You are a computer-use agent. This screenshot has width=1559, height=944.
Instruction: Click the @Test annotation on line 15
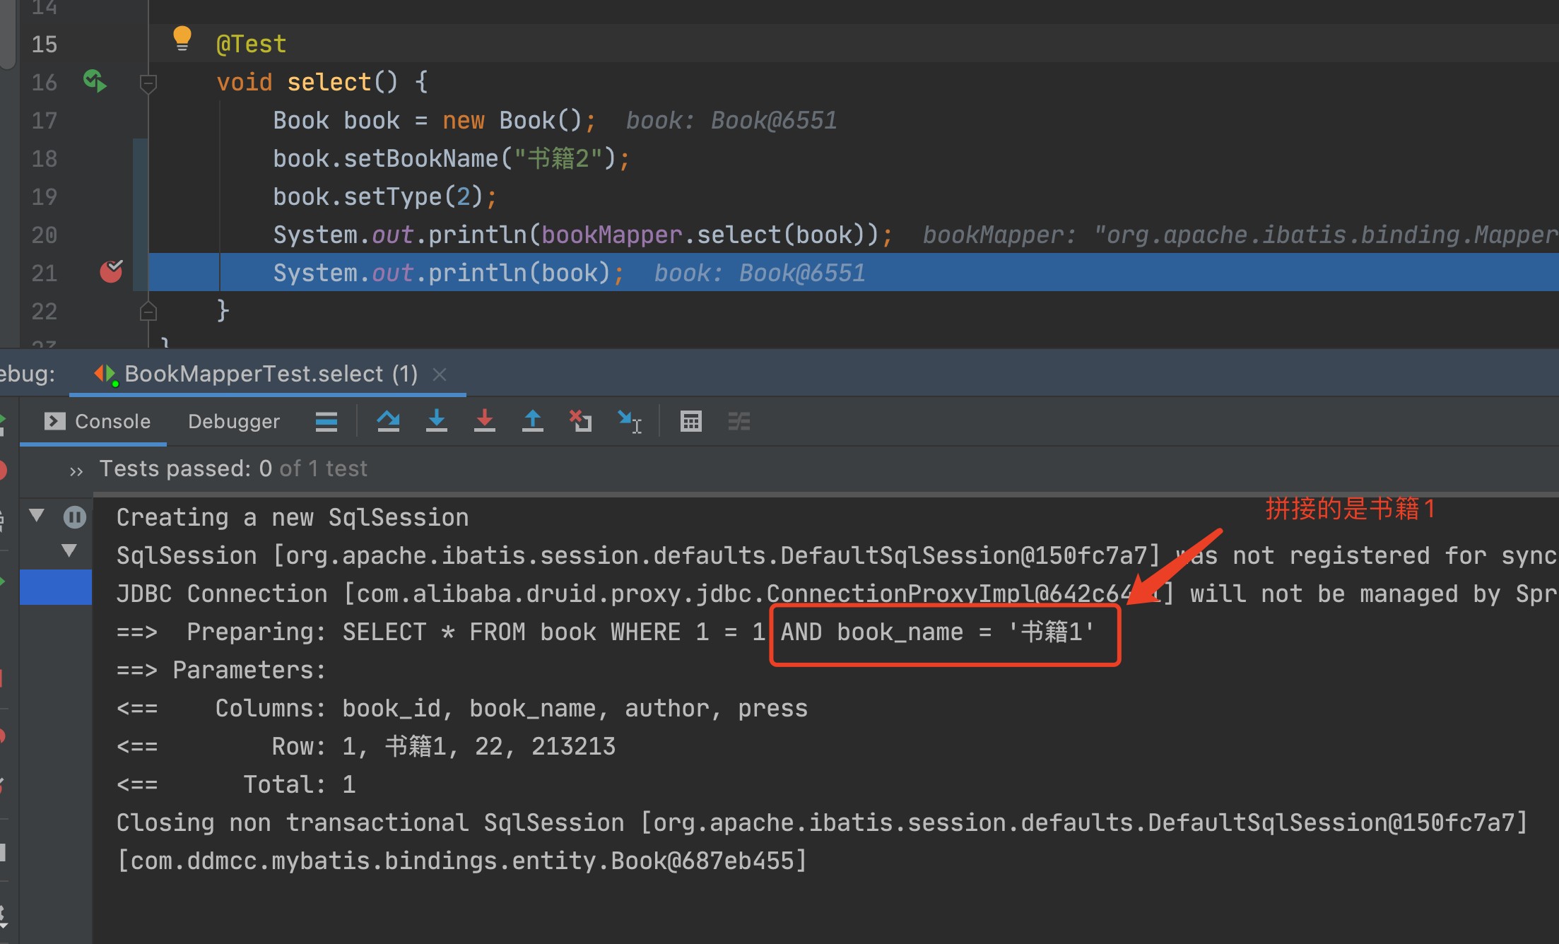coord(251,44)
